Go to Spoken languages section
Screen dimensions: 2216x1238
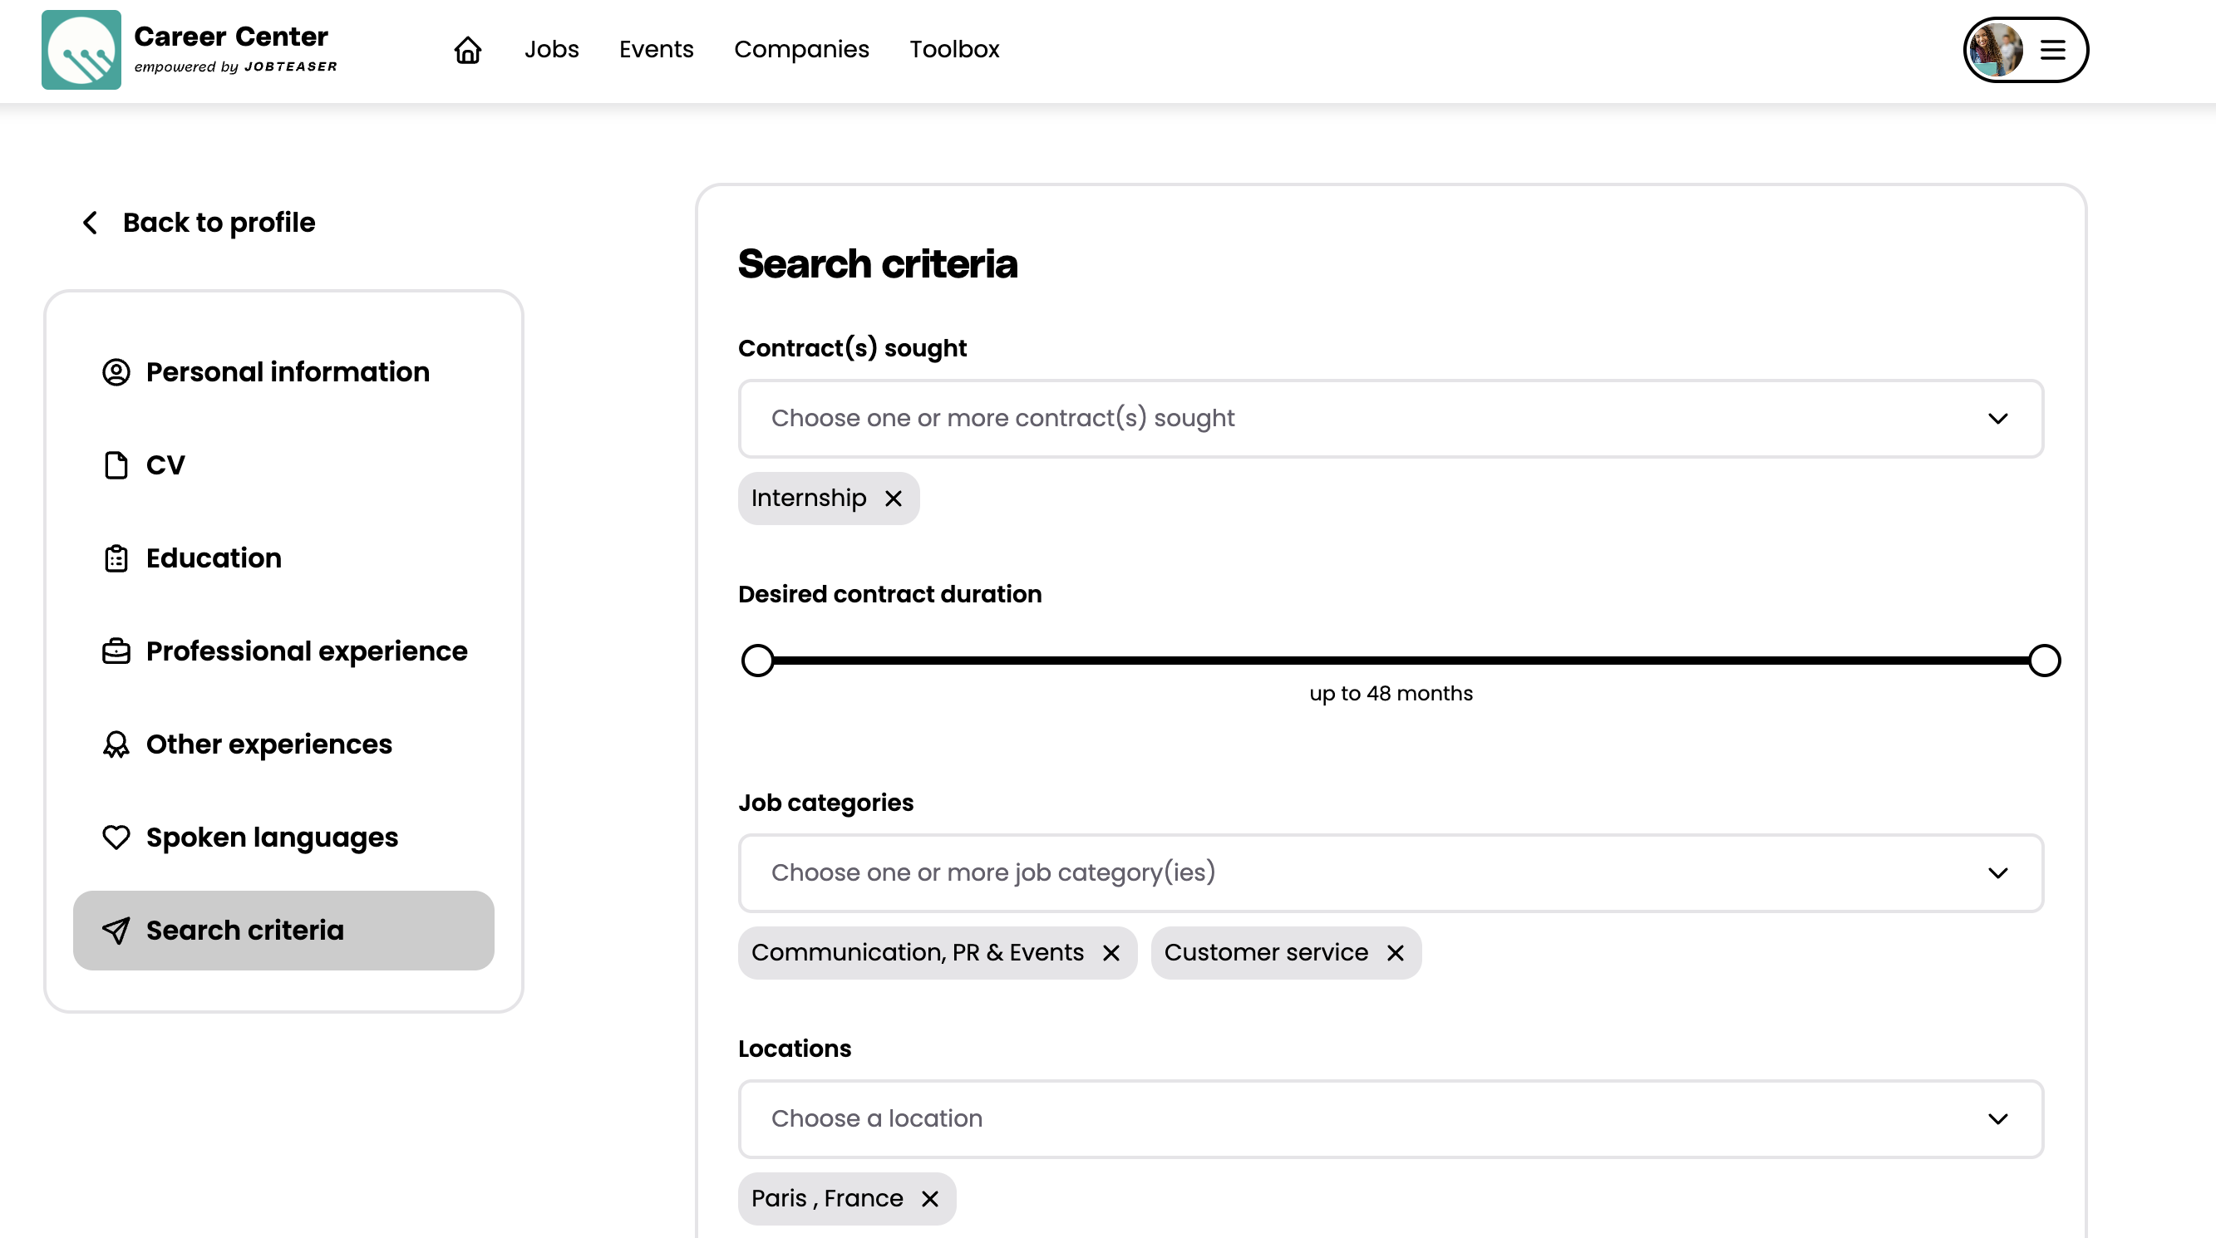tap(271, 838)
